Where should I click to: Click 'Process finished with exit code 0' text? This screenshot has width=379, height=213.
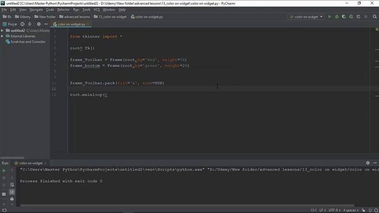click(61, 181)
